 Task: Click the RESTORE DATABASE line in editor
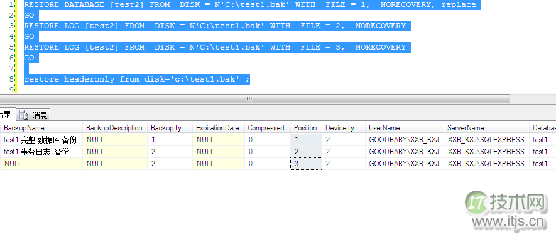(250, 4)
